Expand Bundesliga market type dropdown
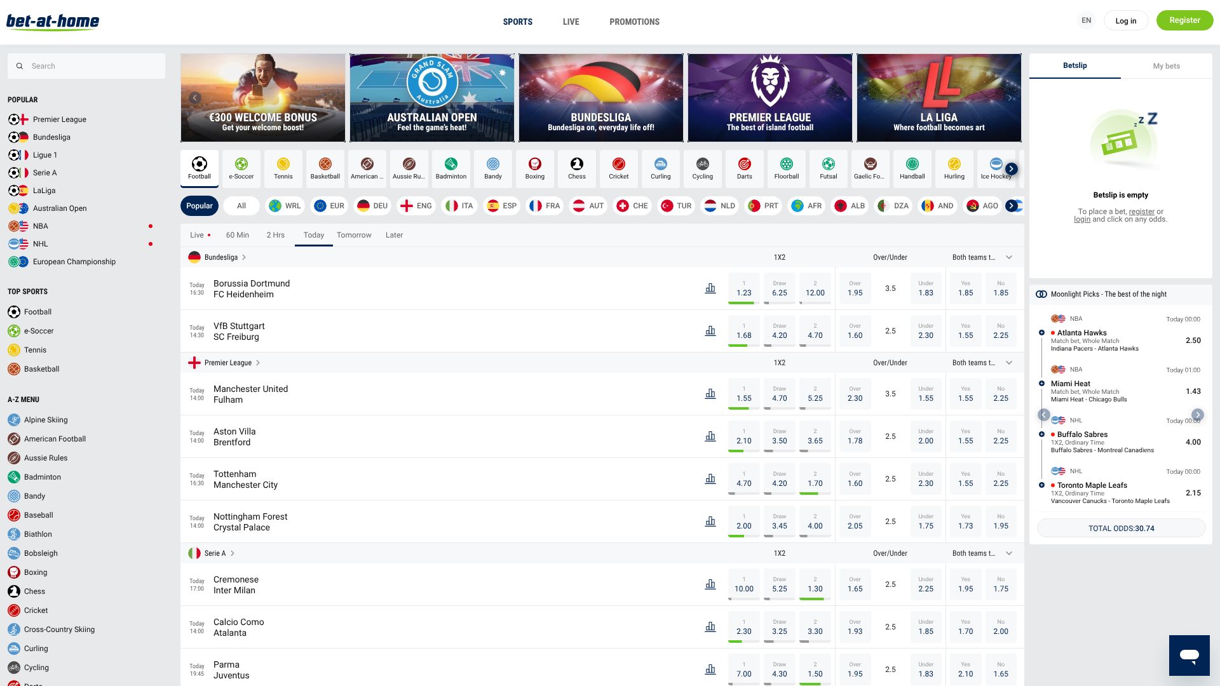 pyautogui.click(x=1009, y=257)
